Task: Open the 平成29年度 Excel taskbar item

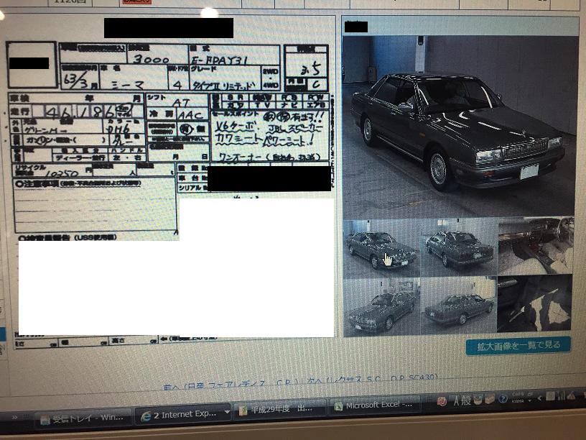Action: 282,410
